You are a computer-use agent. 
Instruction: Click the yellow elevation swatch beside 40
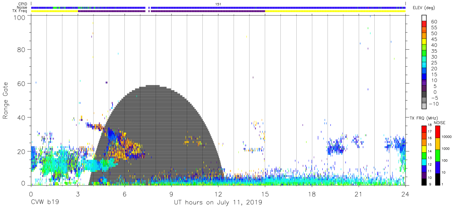point(424,41)
